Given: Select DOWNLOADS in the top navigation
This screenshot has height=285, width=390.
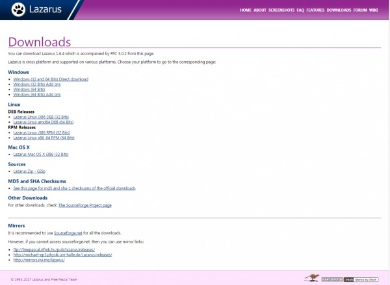Looking at the screenshot, I should pos(339,10).
